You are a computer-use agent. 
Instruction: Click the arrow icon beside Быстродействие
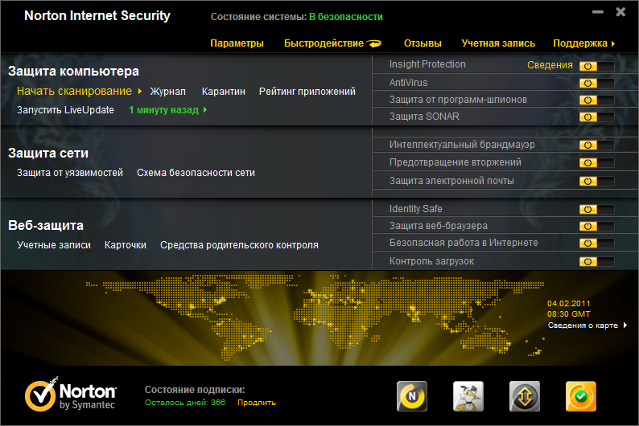coord(373,43)
